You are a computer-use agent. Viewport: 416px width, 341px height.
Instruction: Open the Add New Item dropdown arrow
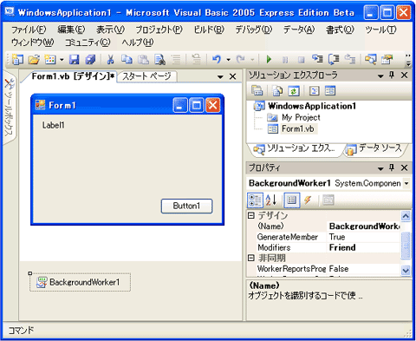point(62,60)
